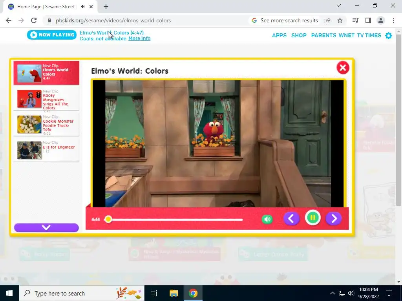Open Task View in the taskbar
Viewport: 402px width, 301px height.
pyautogui.click(x=154, y=293)
